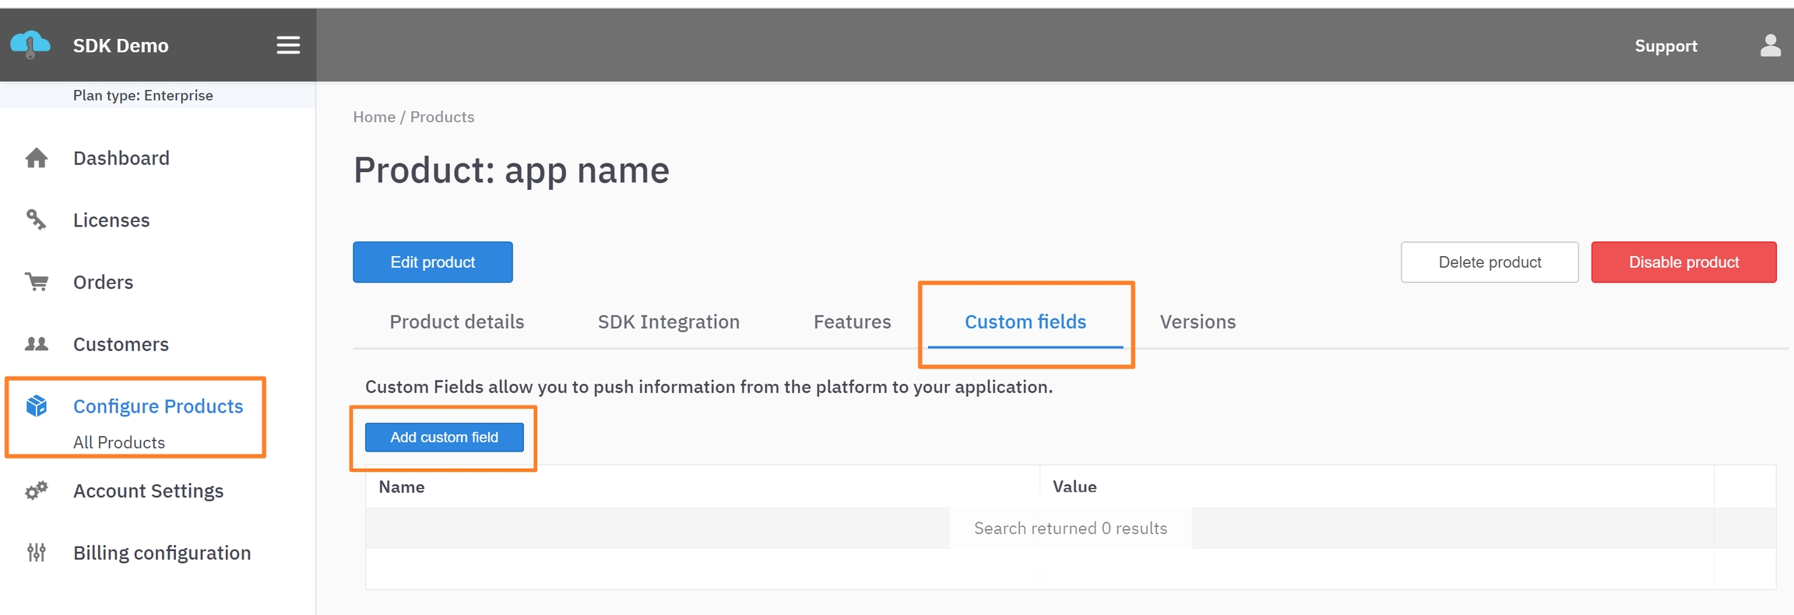Switch to the SDK Integration tab
Screen dimensions: 1794x615
point(669,322)
